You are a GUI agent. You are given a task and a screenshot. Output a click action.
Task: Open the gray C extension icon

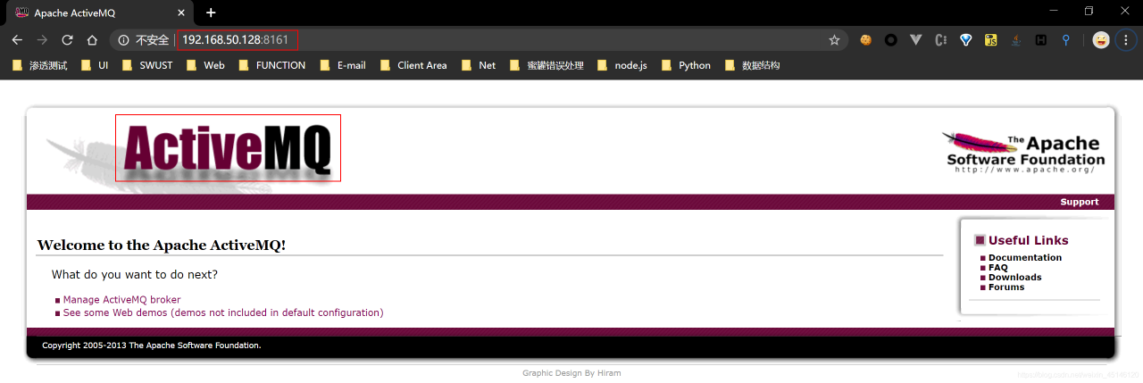pyautogui.click(x=940, y=40)
